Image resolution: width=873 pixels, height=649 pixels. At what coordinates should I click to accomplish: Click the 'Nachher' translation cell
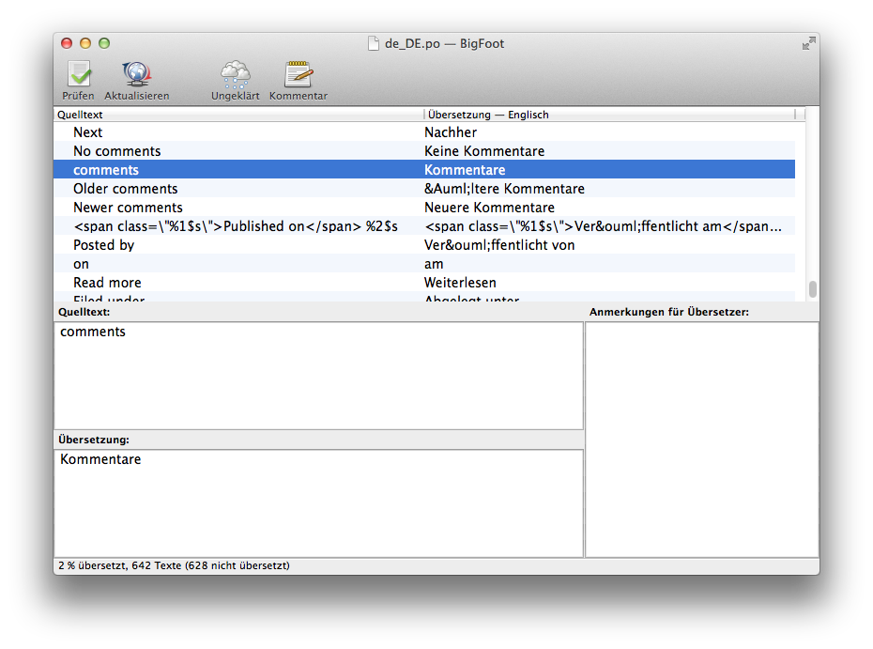point(609,132)
